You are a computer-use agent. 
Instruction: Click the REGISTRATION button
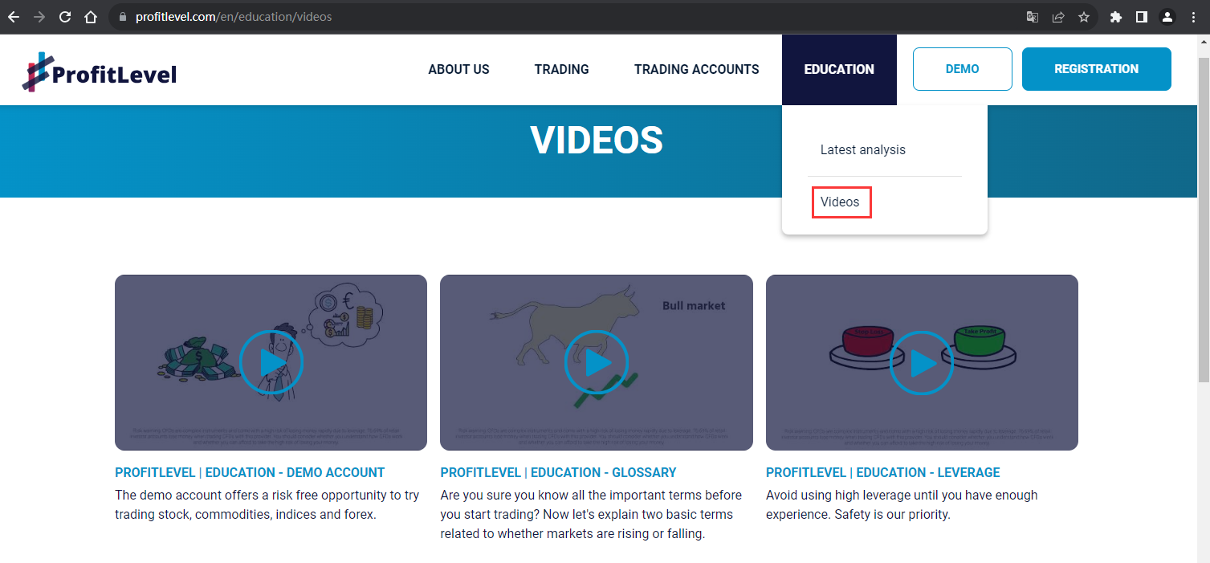[1097, 69]
